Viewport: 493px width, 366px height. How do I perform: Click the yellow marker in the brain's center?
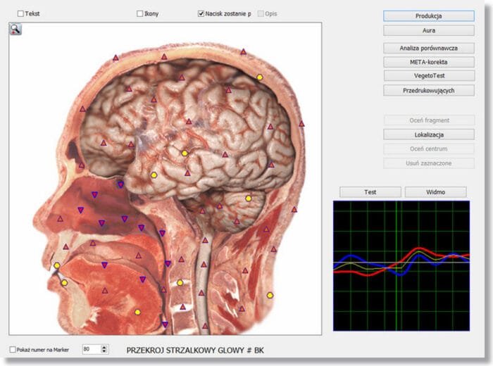point(185,153)
